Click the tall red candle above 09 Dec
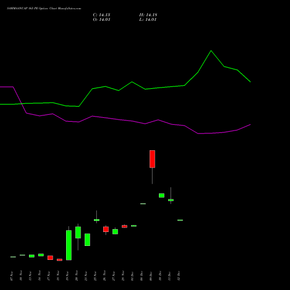This screenshot has width=290, height=290. [153, 159]
